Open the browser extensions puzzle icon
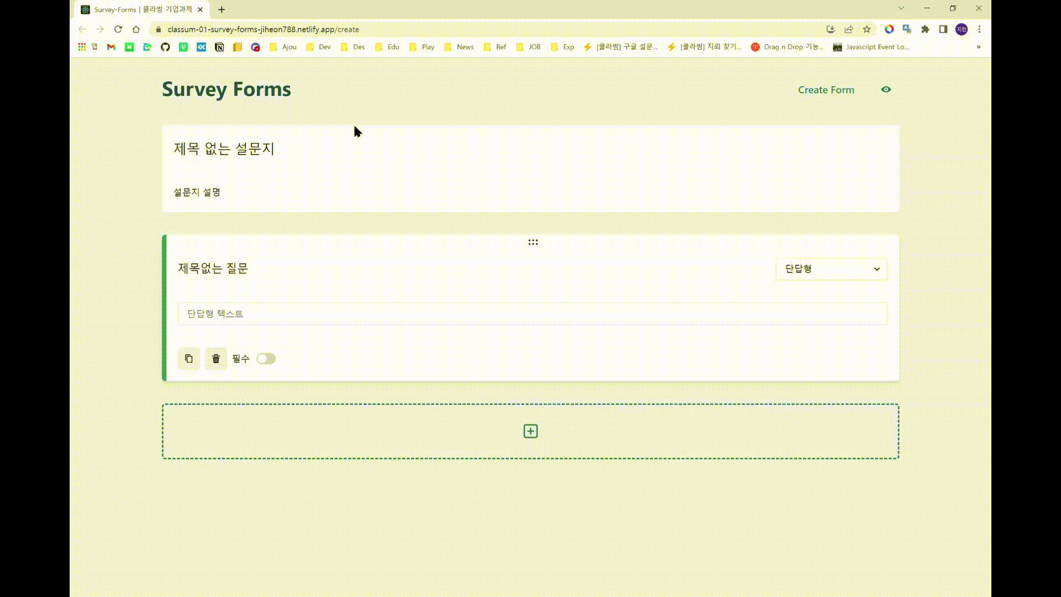The width and height of the screenshot is (1061, 597). pos(925,29)
